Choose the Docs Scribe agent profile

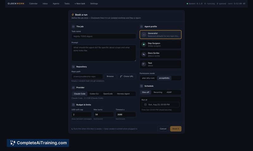pos(161,54)
